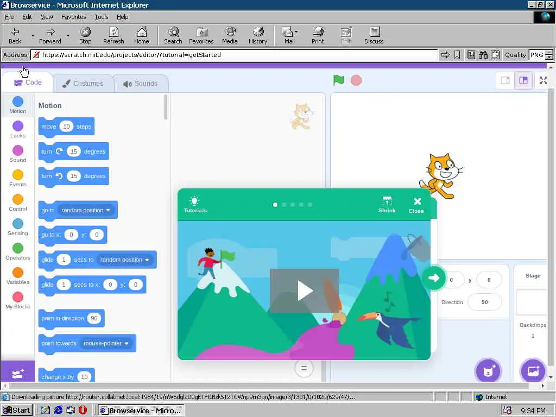This screenshot has height=417, width=556.
Task: Close the tutorial card
Action: coord(416,205)
